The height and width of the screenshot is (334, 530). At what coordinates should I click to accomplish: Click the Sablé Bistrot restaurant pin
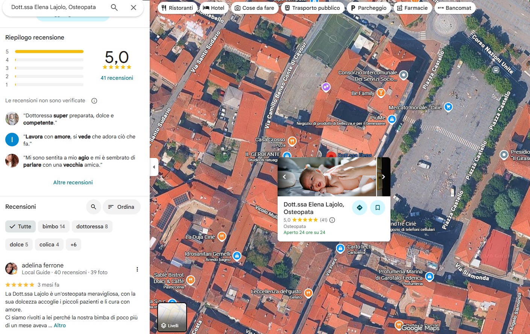[x=191, y=279]
